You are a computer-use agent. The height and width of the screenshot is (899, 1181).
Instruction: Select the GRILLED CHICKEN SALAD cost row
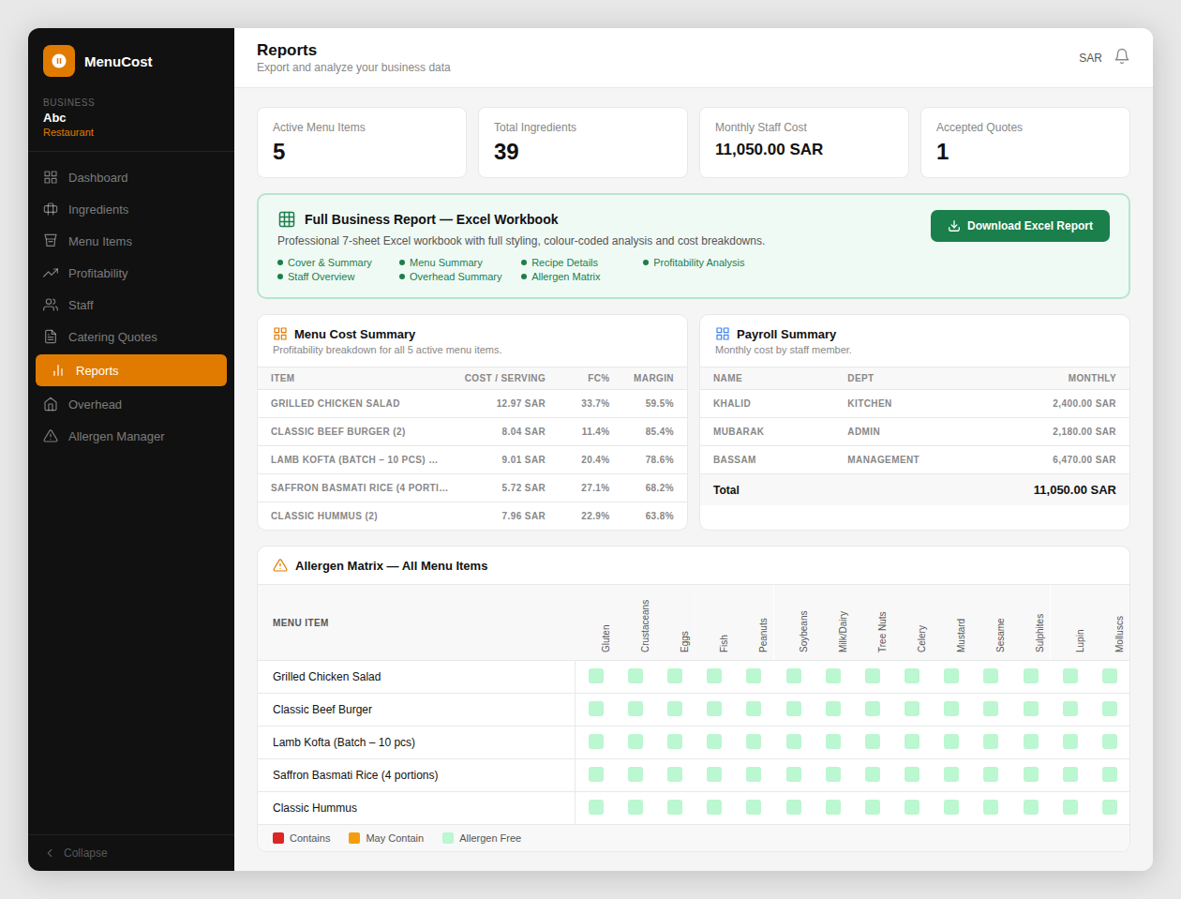click(472, 403)
